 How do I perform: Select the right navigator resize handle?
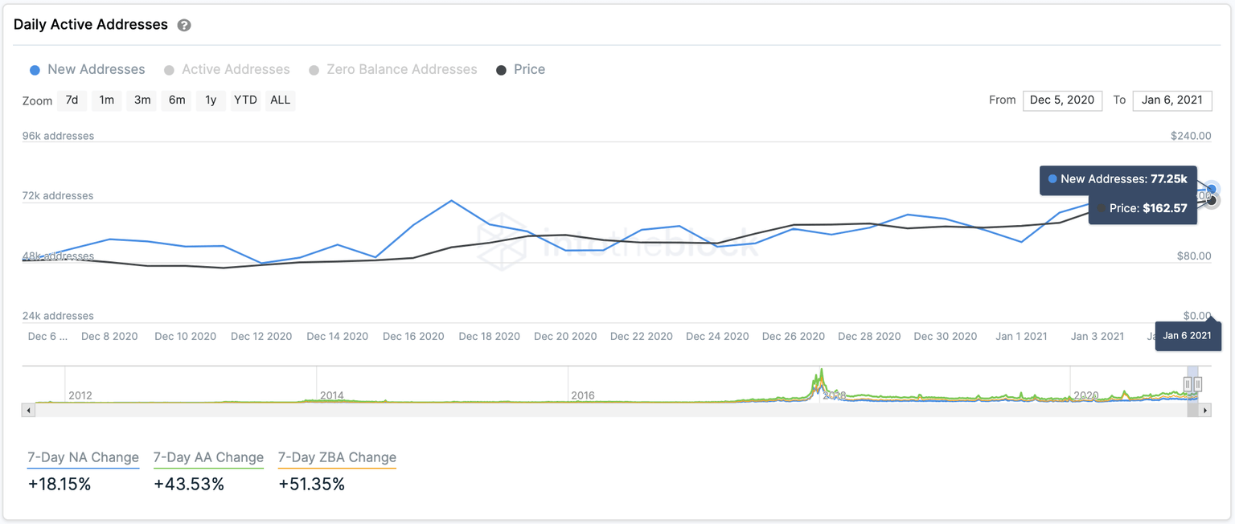(1200, 383)
